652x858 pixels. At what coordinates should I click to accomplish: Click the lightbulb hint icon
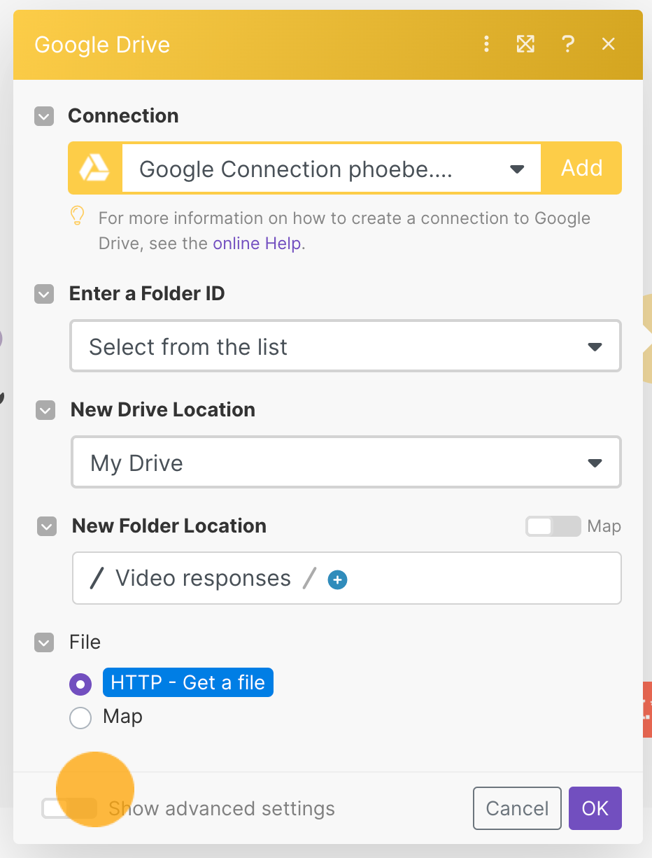pos(78,216)
